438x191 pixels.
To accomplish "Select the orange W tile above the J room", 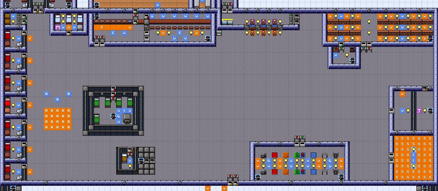I will point(403,94).
